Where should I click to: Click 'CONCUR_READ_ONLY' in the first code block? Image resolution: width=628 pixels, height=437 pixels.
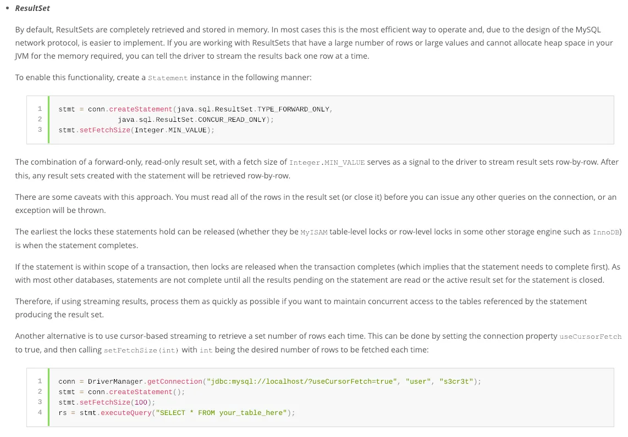232,120
